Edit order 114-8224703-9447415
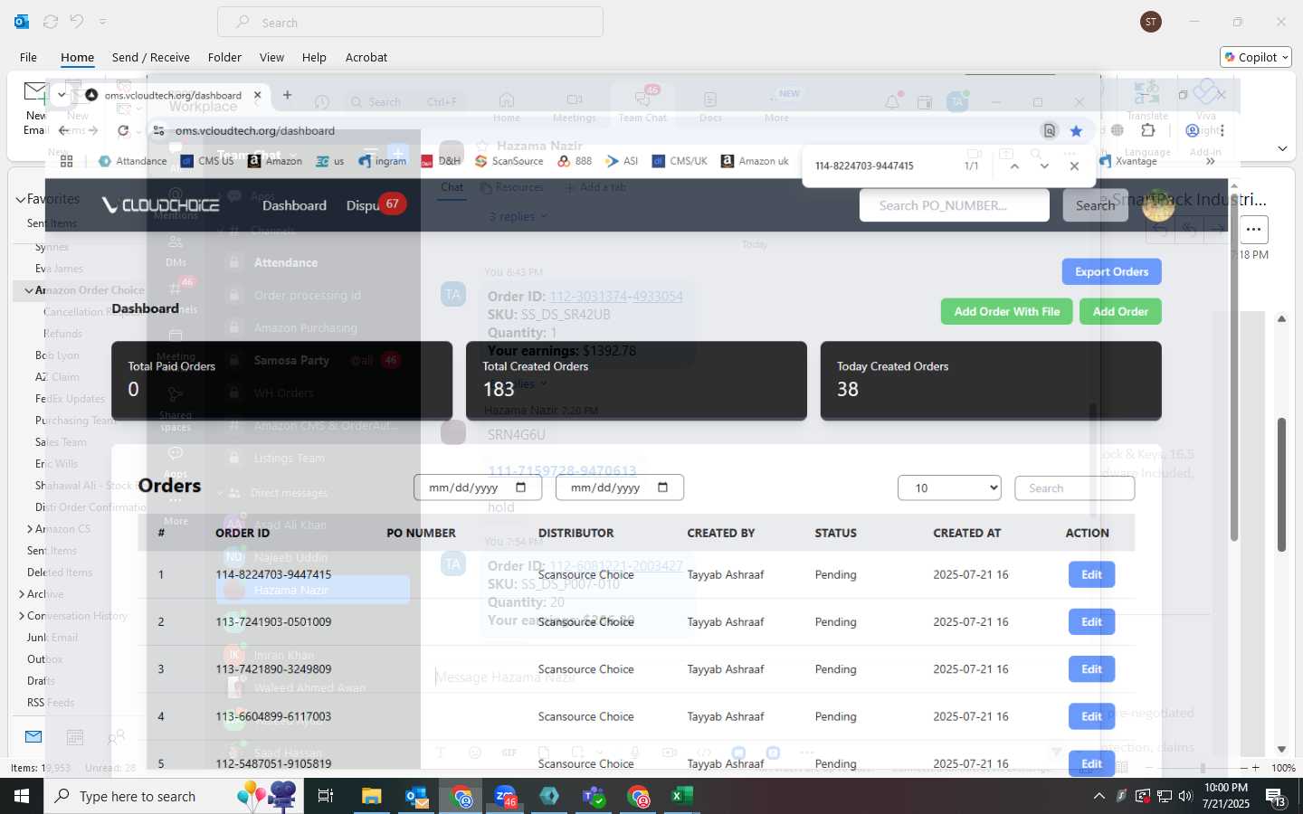 point(1091,575)
